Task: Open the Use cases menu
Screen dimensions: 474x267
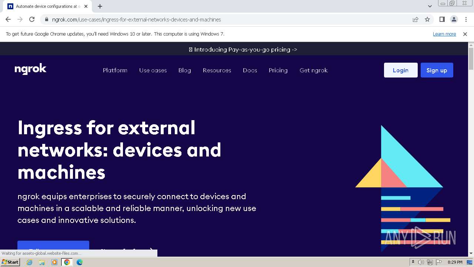Action: [153, 70]
